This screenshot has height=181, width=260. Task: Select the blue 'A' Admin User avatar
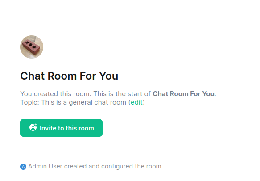pyautogui.click(x=23, y=167)
